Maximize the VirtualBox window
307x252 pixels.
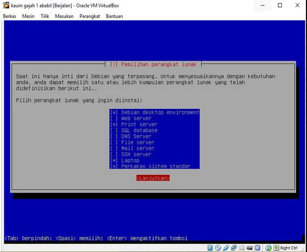280,5
